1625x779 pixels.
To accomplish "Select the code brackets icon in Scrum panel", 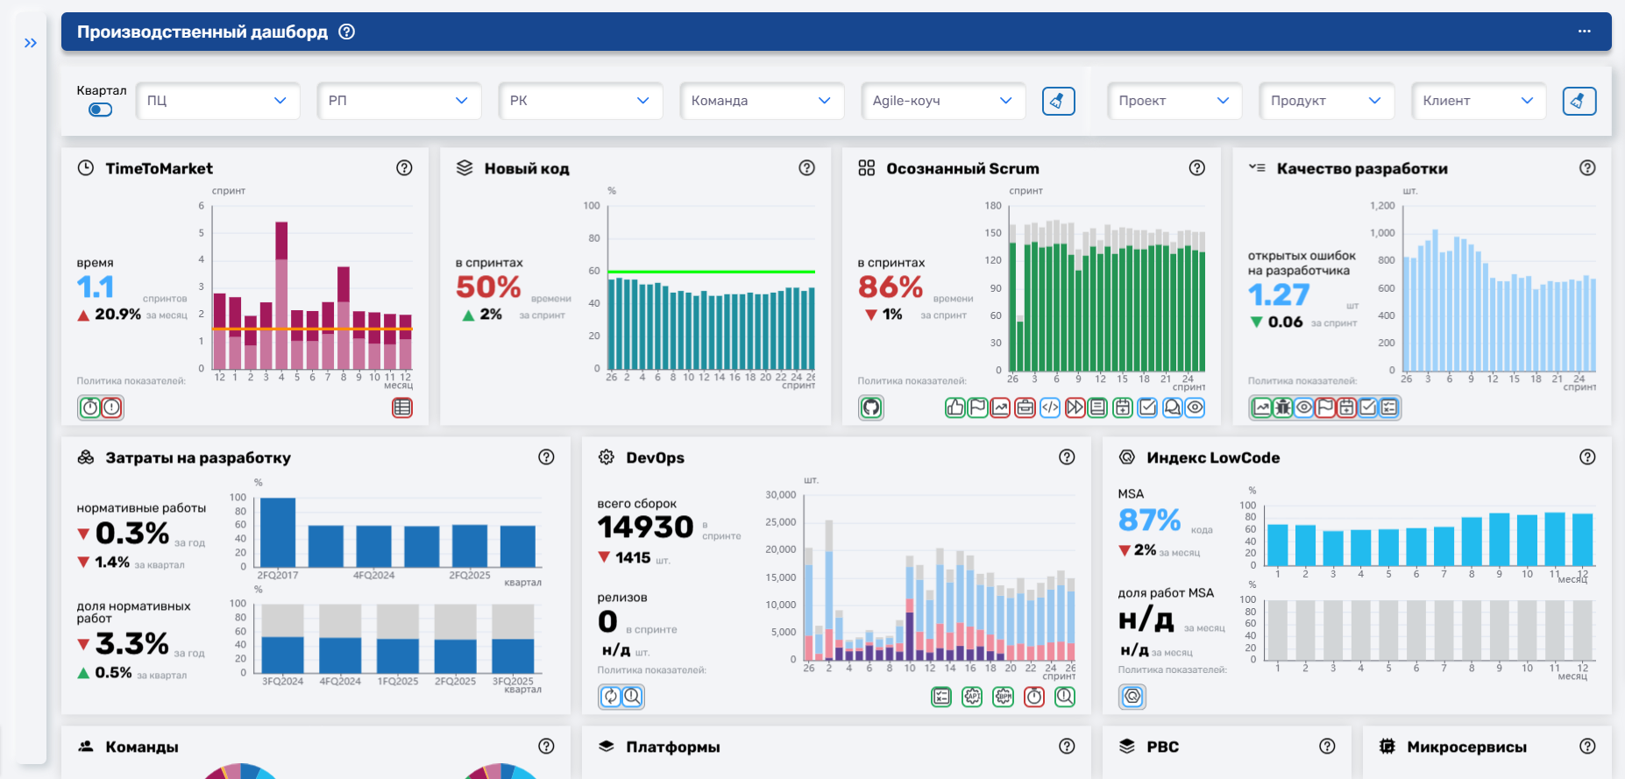I will tap(1049, 407).
